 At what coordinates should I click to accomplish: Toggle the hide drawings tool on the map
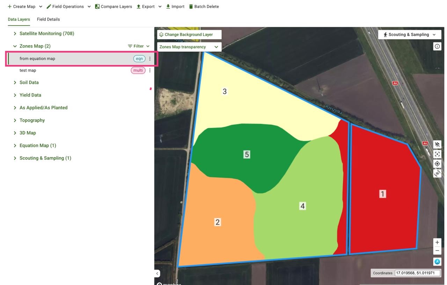(437, 144)
